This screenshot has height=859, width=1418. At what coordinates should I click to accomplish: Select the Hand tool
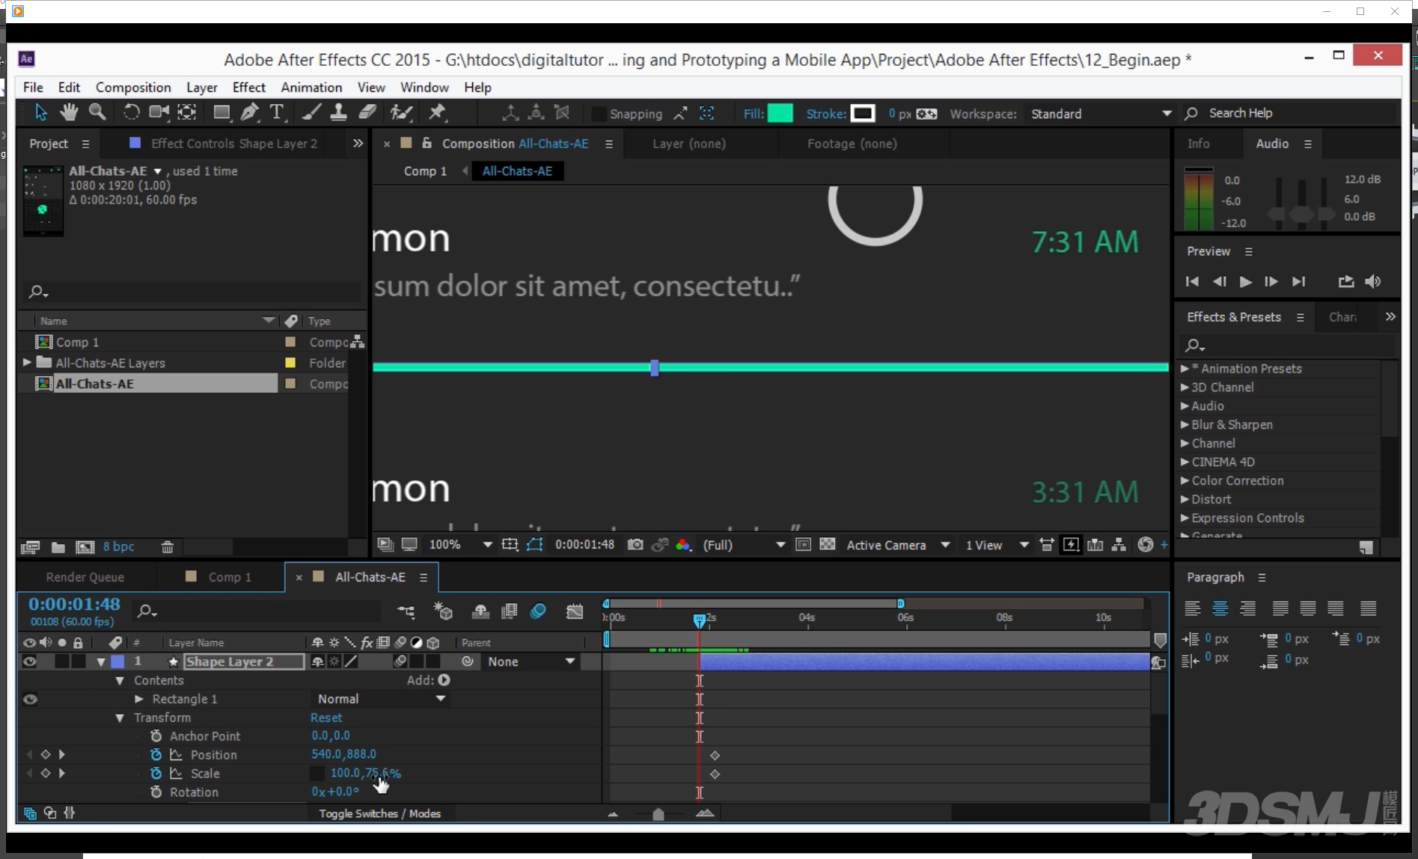click(x=69, y=112)
